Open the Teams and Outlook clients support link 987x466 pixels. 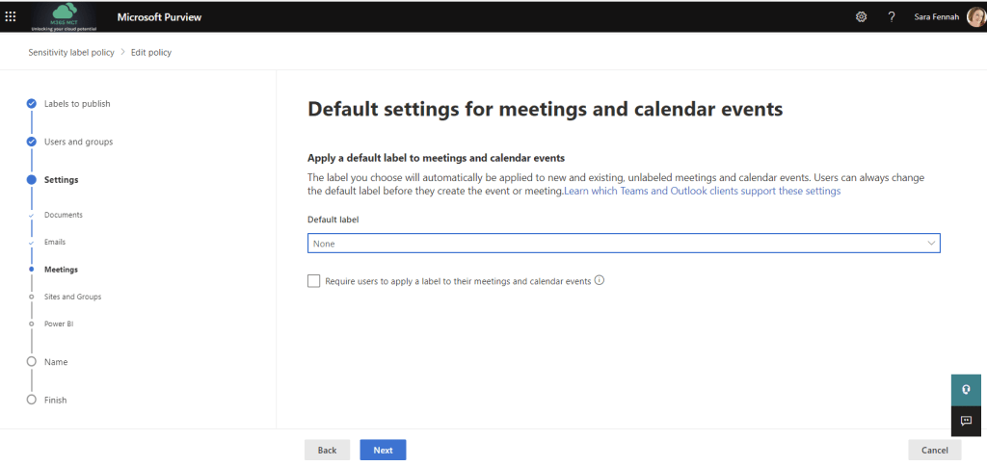coord(702,191)
